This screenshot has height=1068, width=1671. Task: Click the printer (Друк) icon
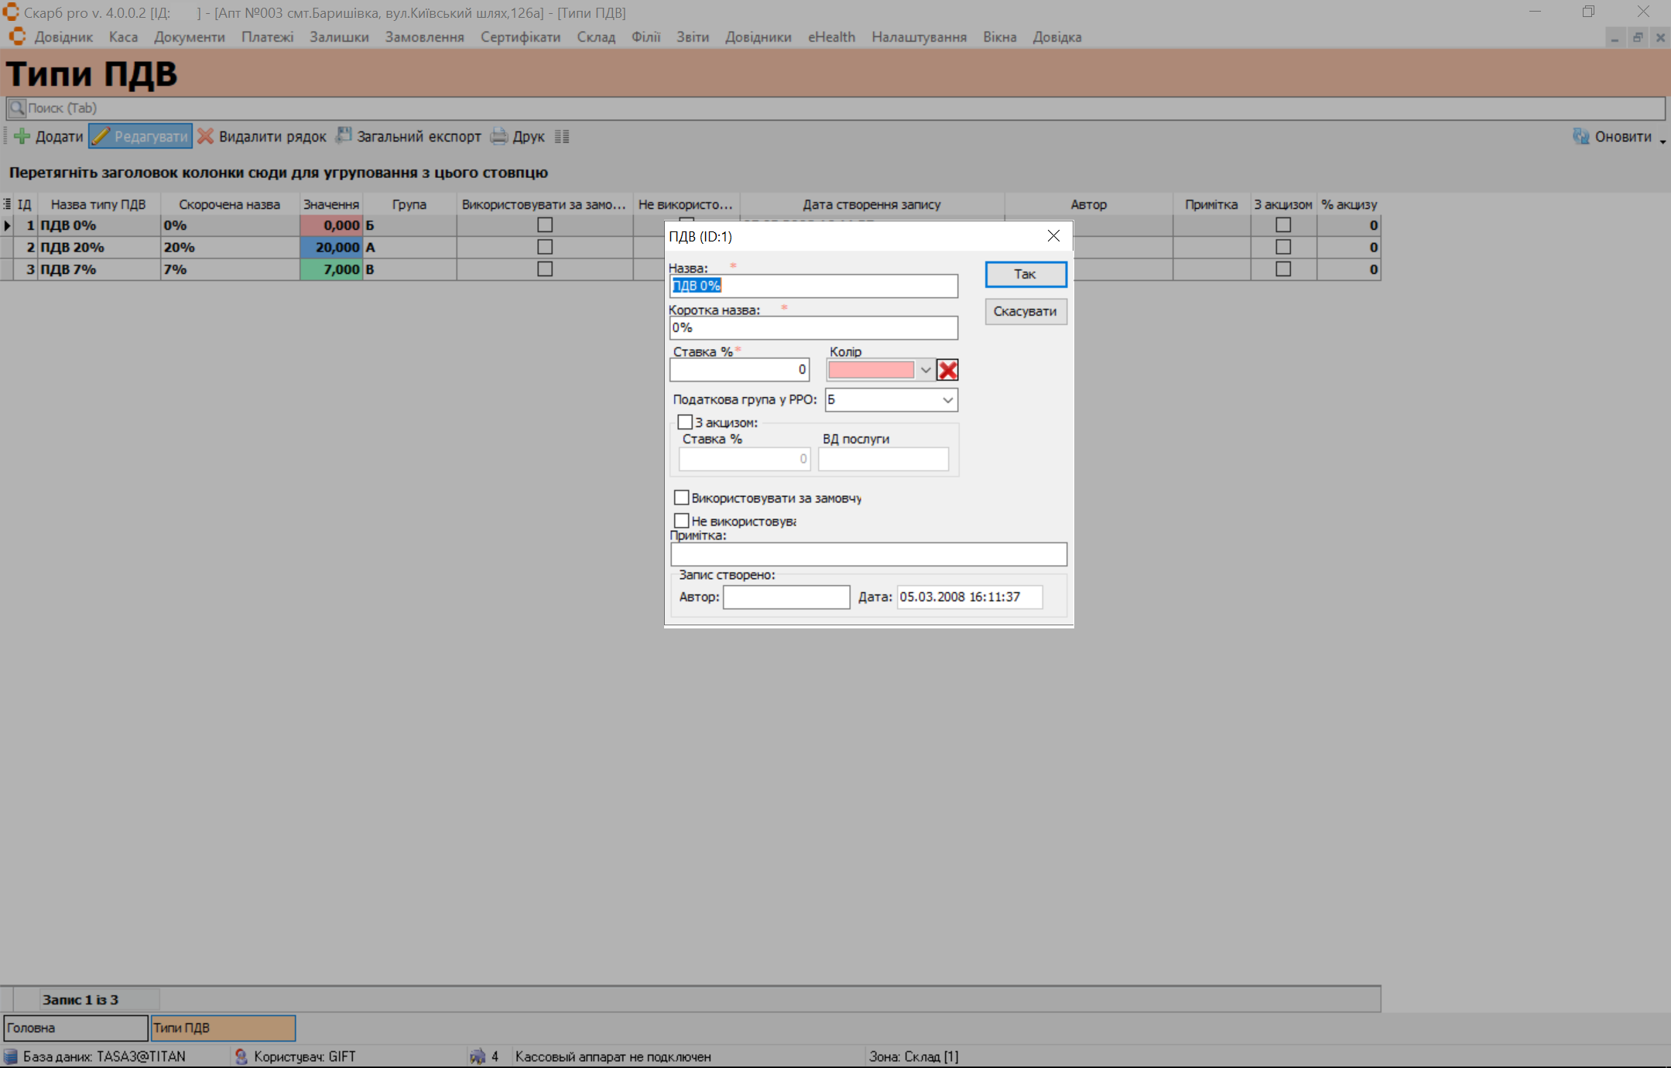click(499, 136)
